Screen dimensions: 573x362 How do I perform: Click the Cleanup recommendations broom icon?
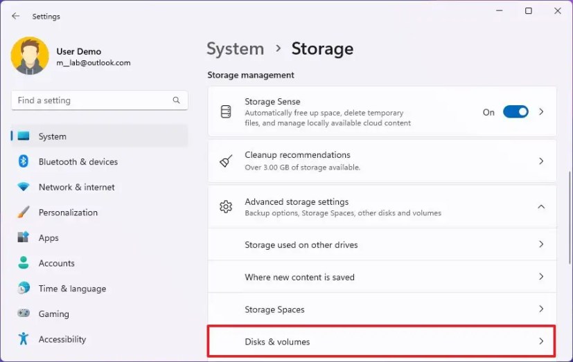click(x=226, y=161)
